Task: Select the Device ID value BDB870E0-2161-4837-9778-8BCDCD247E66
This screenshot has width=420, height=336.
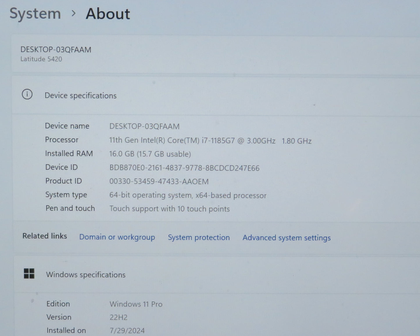Action: pyautogui.click(x=184, y=168)
